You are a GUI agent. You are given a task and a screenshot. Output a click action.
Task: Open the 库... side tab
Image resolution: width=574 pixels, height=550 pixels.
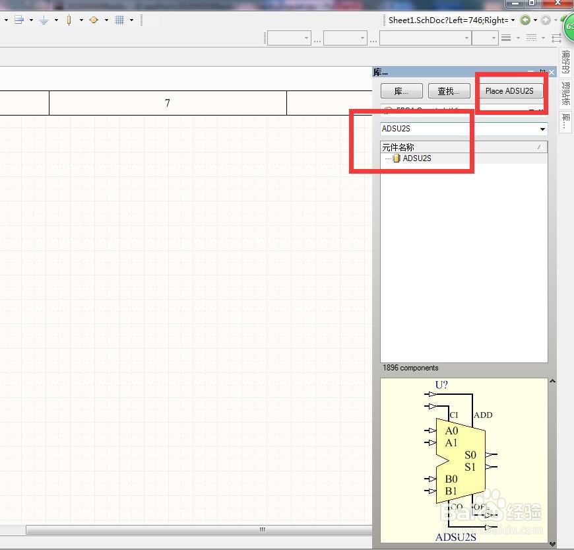pos(565,121)
